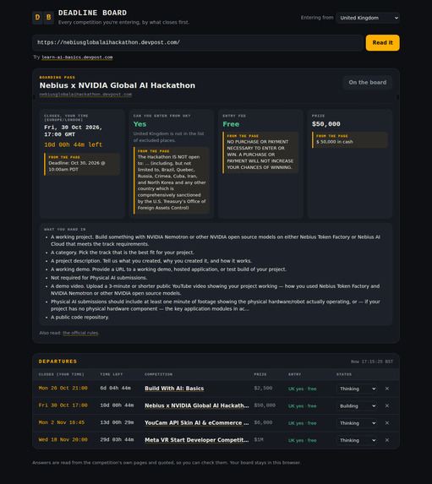Click 'Not required for Physical AI submissions' bullet
432x484 pixels.
[x=99, y=278]
